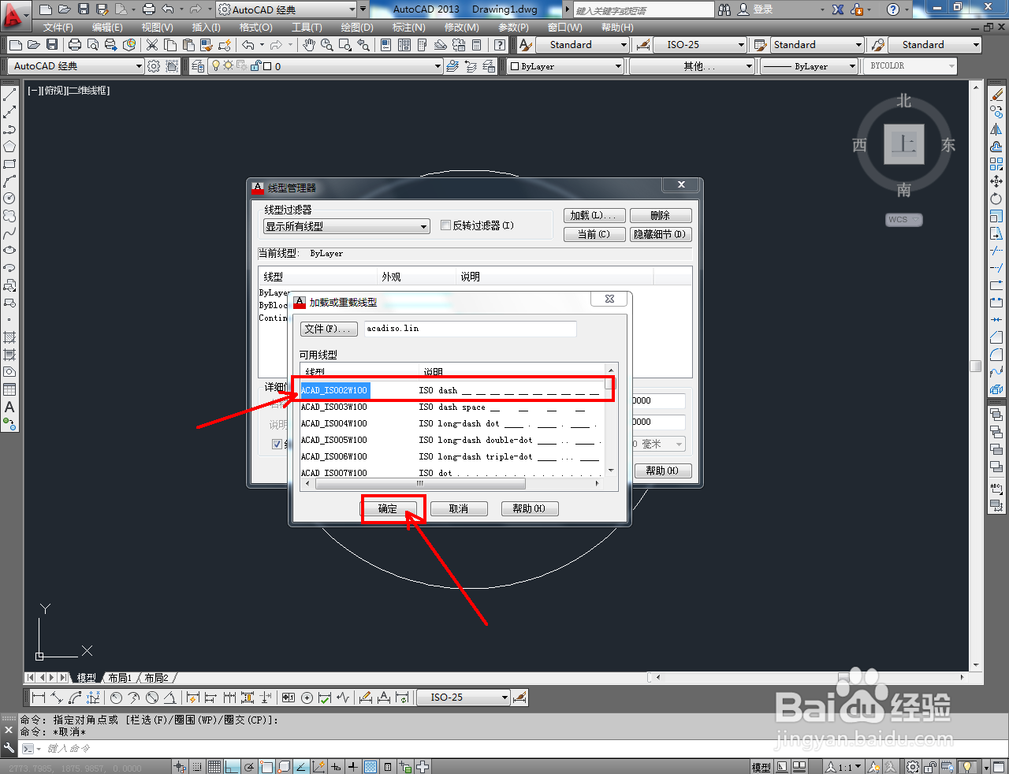The image size is (1009, 774).
Task: Toggle the toolbar lock icon in status bar
Action: pyautogui.click(x=931, y=767)
